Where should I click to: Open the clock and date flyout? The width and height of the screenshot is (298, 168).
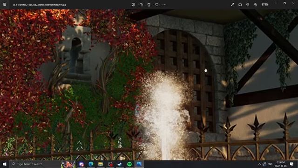280,164
